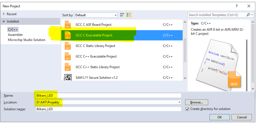Click the SAM L11 Secure Solution icon
This screenshot has height=123, width=257.
68,77
